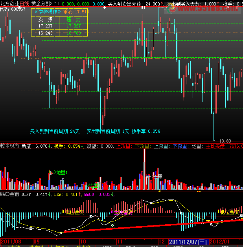Click the green circle marker on MACD line

point(112,225)
